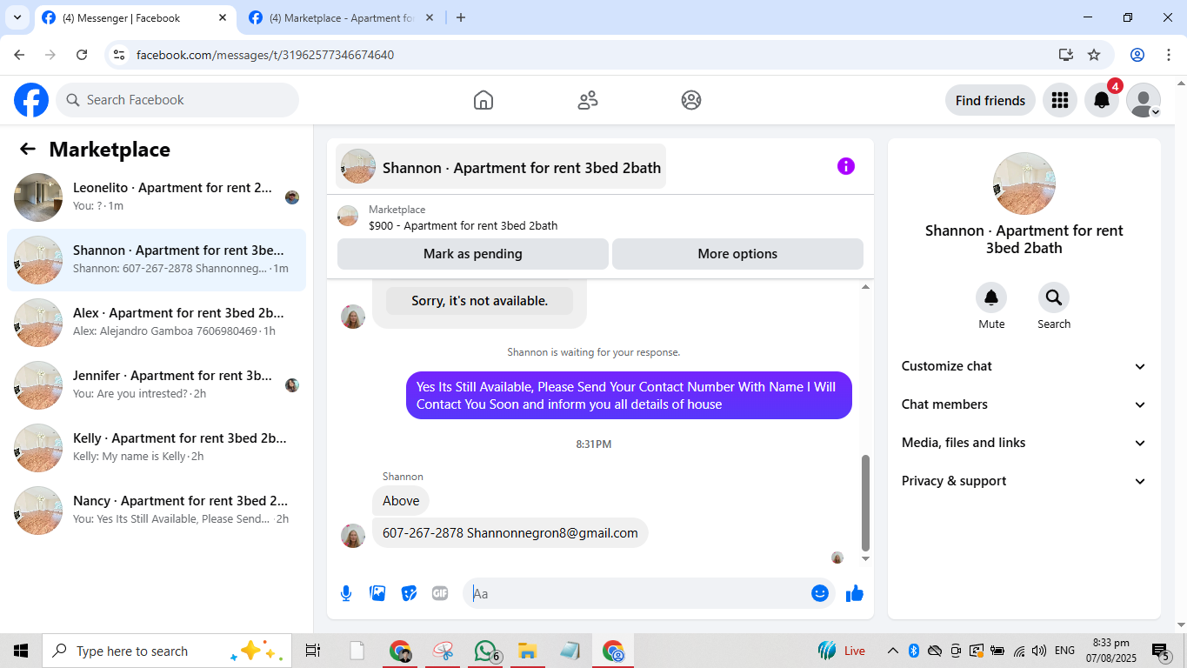Open Windows Start menu
1187x668 pixels.
21,651
